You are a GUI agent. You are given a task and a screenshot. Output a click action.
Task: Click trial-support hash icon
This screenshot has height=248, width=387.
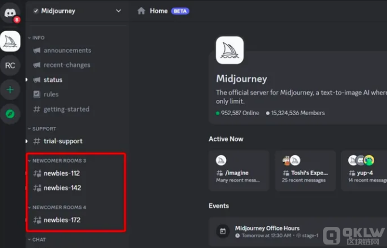click(36, 141)
